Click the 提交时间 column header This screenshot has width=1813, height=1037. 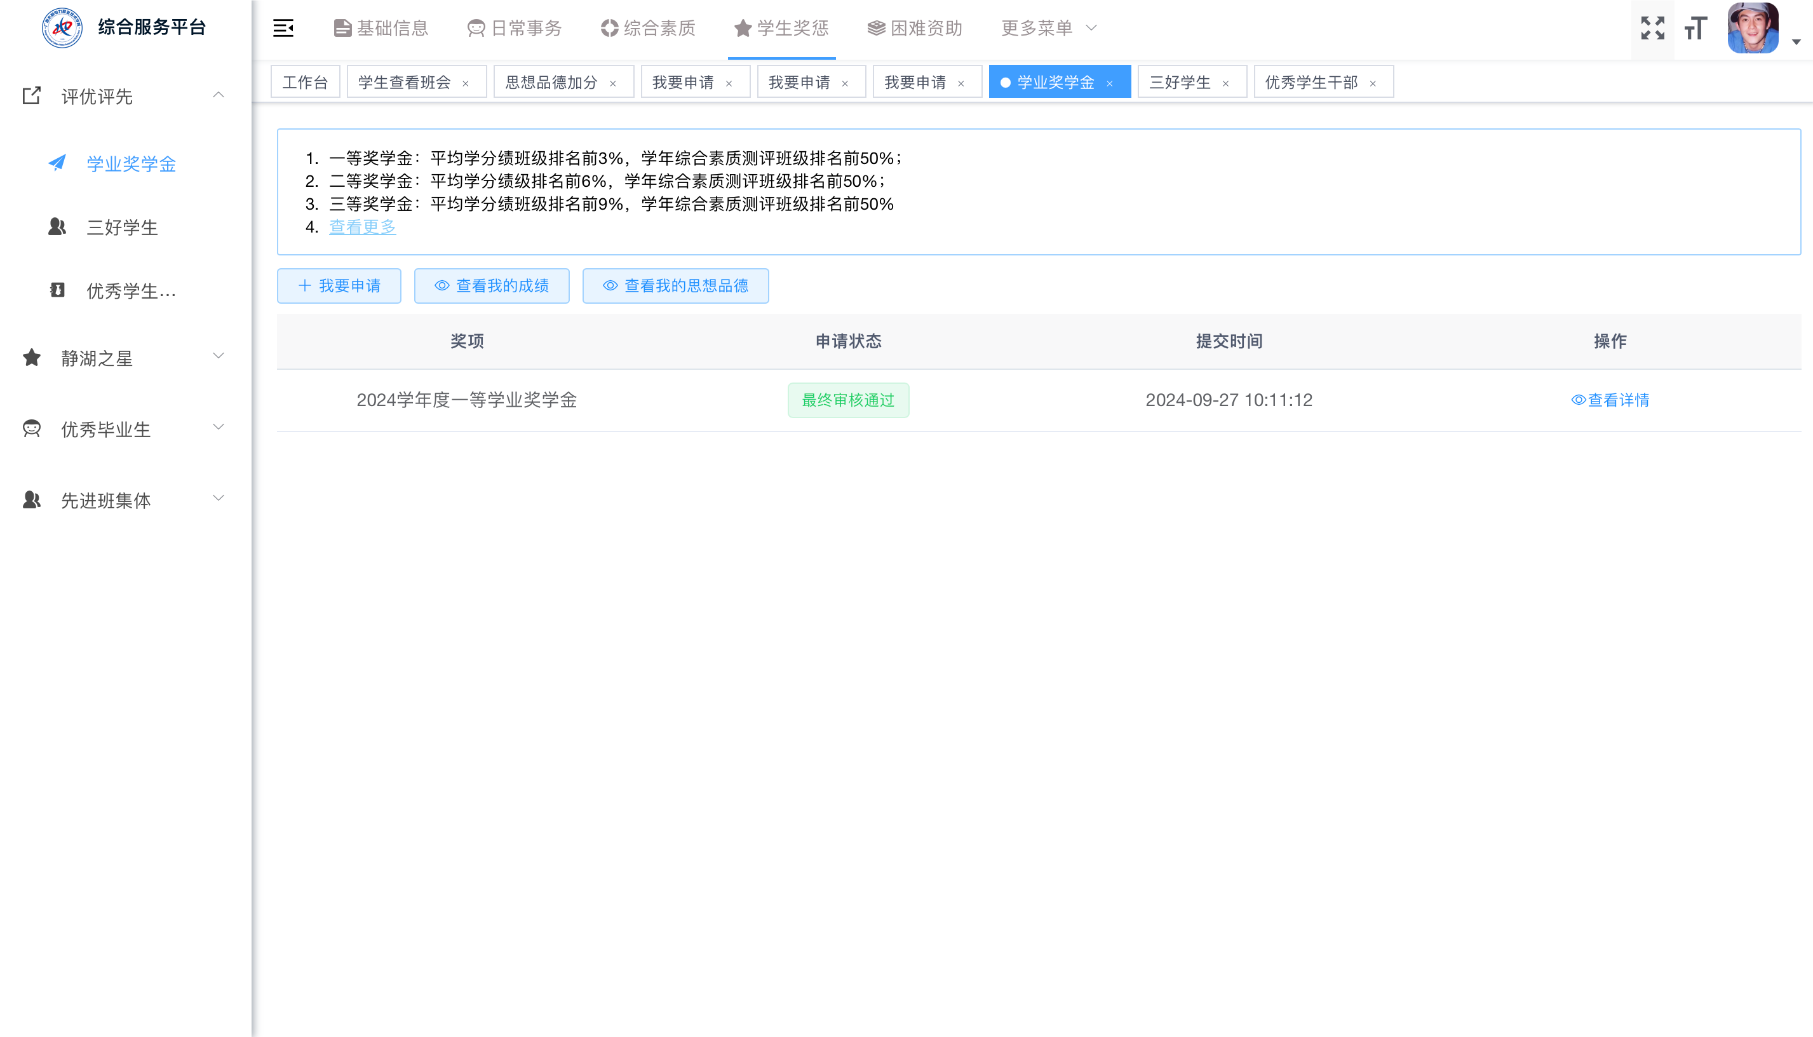[1229, 341]
